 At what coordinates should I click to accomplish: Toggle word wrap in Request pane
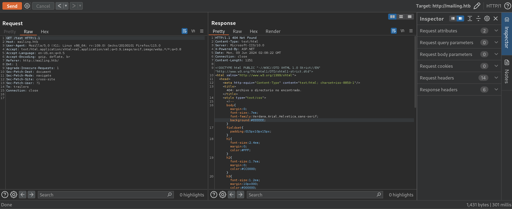[185, 31]
